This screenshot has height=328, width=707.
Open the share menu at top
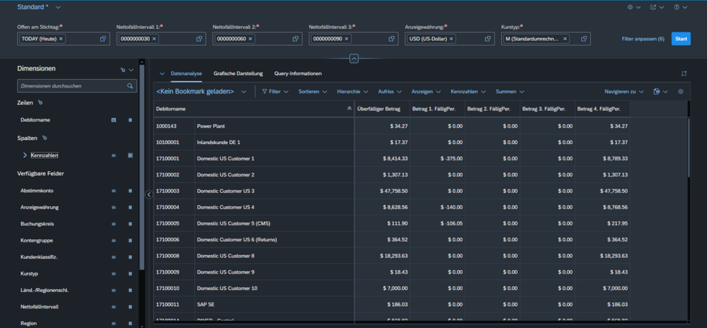657,7
